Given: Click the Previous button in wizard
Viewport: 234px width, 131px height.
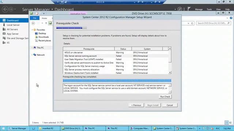Looking at the screenshot, I should pos(136,105).
